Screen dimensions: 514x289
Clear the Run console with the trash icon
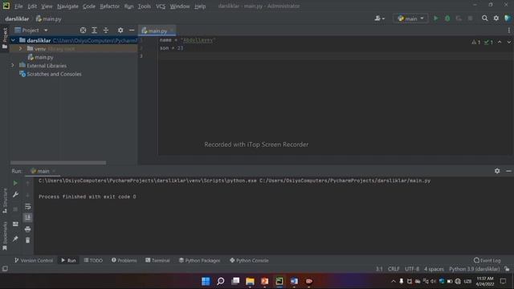point(28,240)
